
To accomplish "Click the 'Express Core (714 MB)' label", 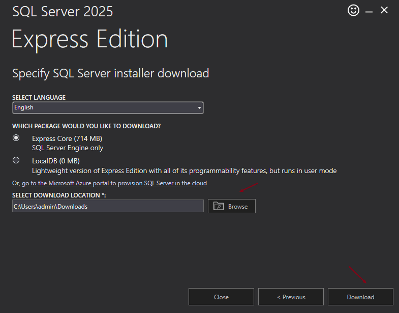I will (68, 138).
